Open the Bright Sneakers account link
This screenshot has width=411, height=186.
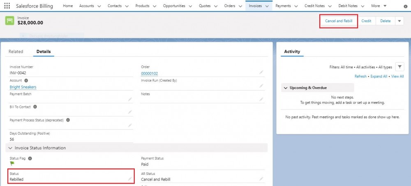pos(23,87)
